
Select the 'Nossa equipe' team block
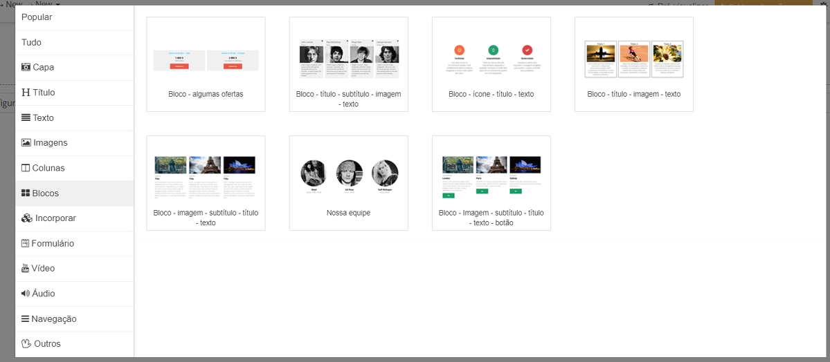[x=348, y=183]
